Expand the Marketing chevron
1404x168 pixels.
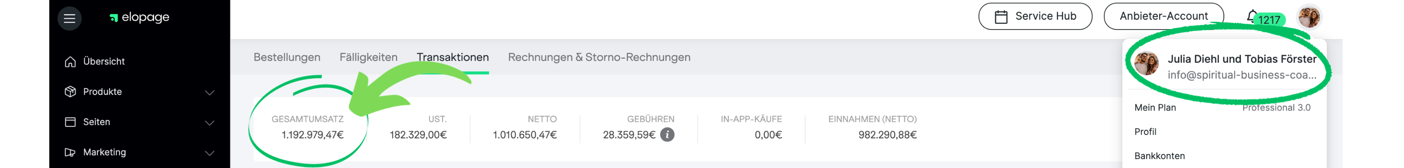click(x=209, y=153)
